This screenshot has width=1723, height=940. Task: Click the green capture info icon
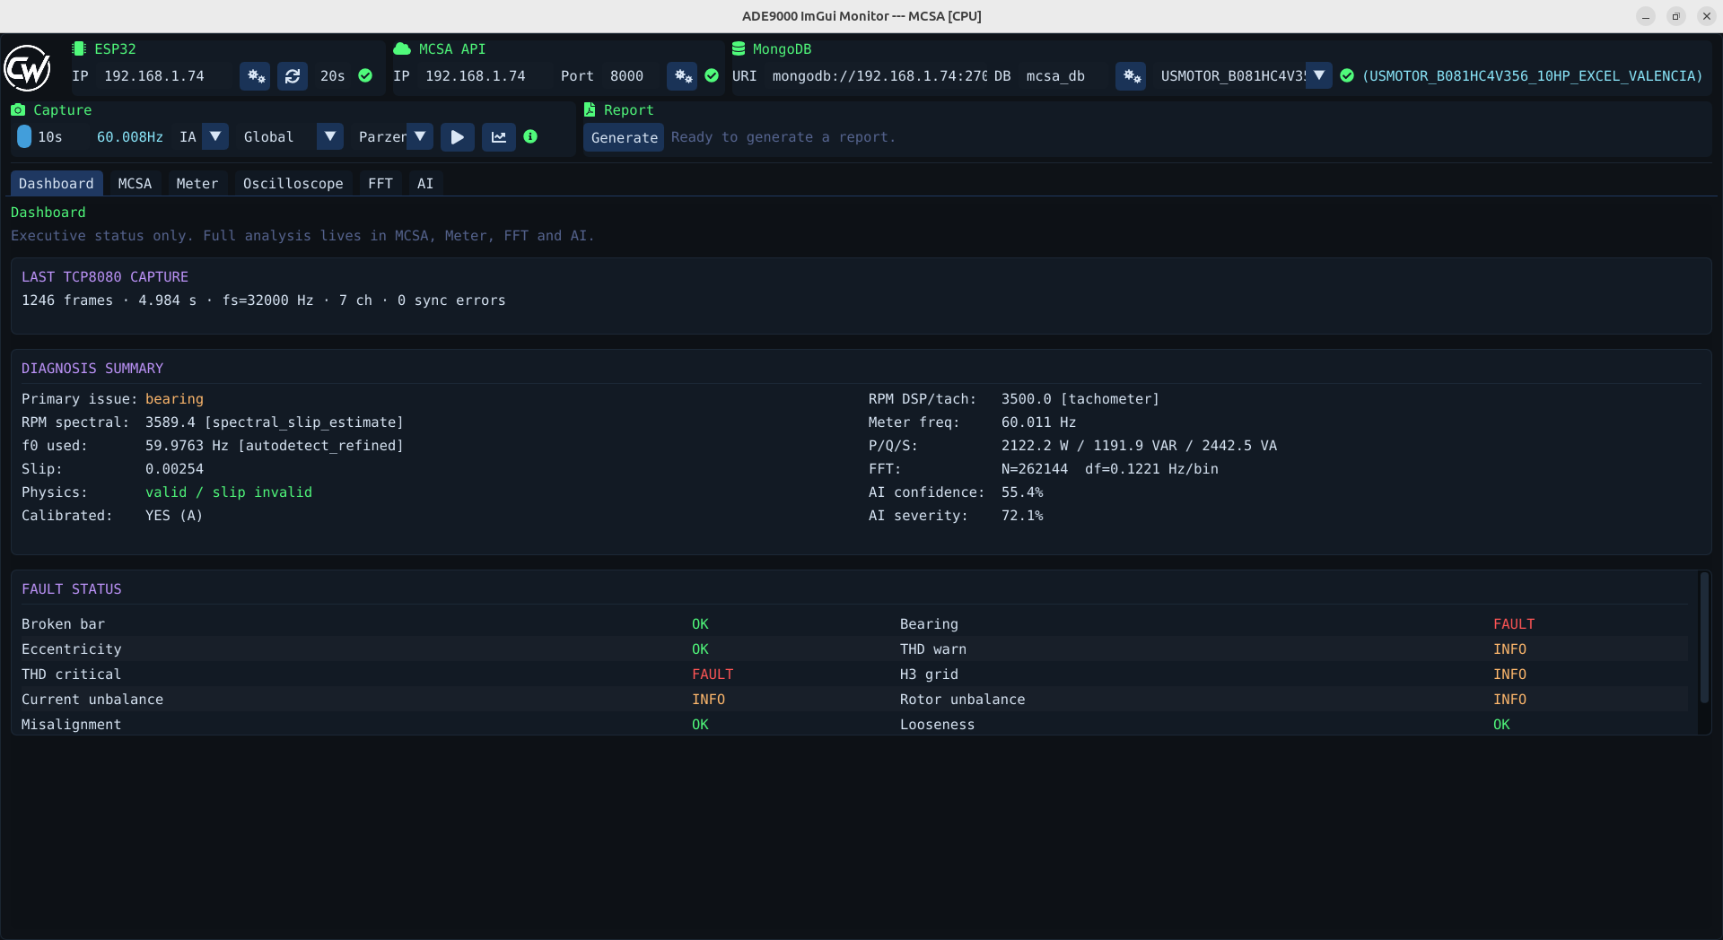point(530,136)
